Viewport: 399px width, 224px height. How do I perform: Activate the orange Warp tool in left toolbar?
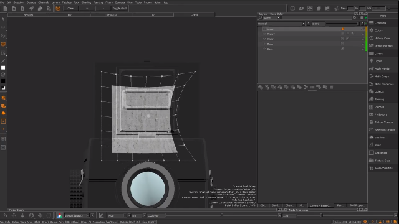click(3, 44)
